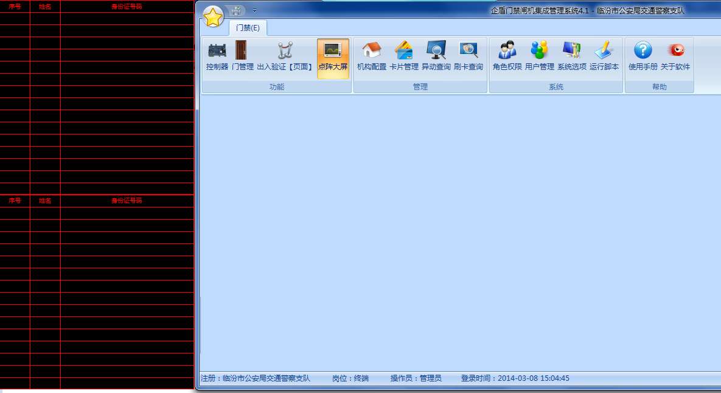Select the 点阵大屏 LED screen tool
Screen dimensions: 721x393
(333, 58)
